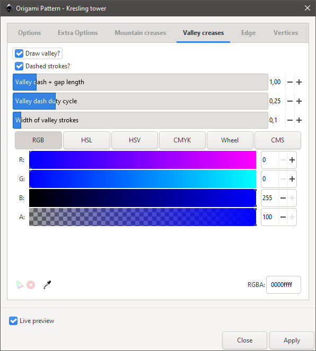This screenshot has height=351, width=316.
Task: Disable the Live preview checkbox
Action: point(13,321)
